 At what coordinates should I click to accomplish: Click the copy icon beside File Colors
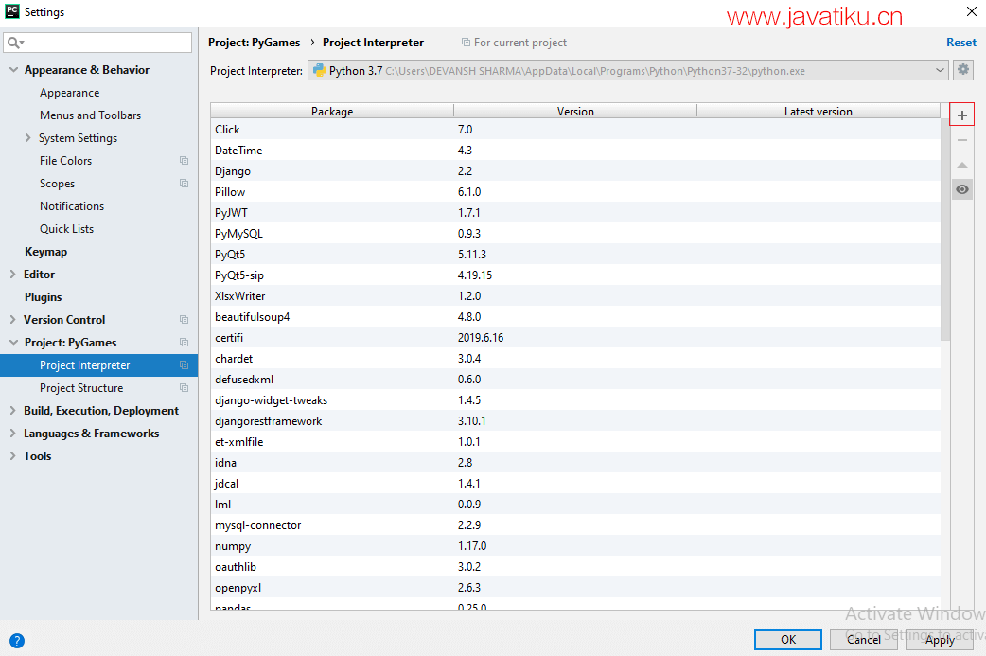tap(184, 160)
